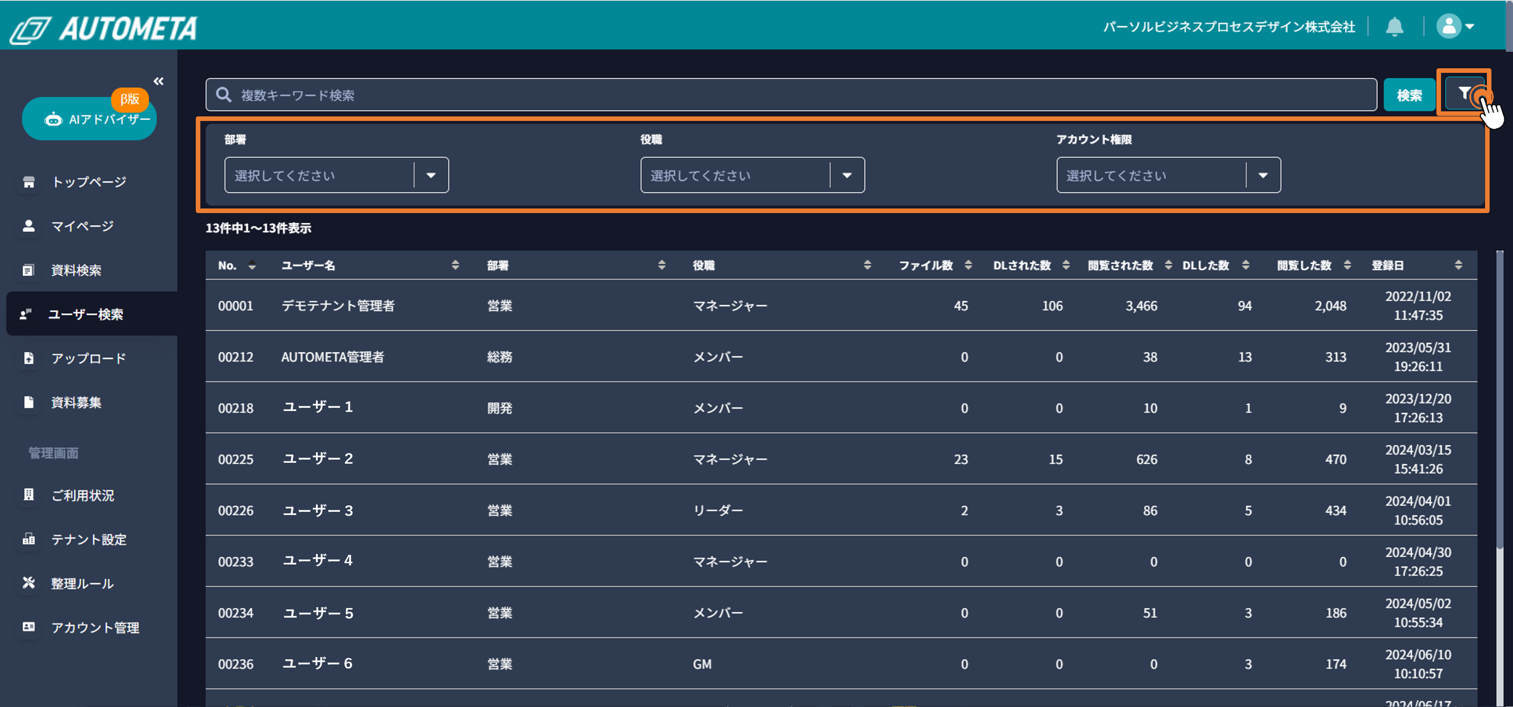Click the No. 00212 cell
Image resolution: width=1513 pixels, height=707 pixels.
pos(236,357)
